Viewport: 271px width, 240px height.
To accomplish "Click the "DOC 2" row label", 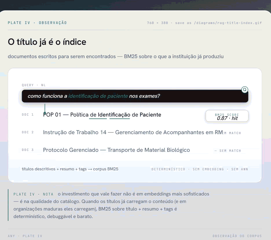I will pyautogui.click(x=28, y=132).
